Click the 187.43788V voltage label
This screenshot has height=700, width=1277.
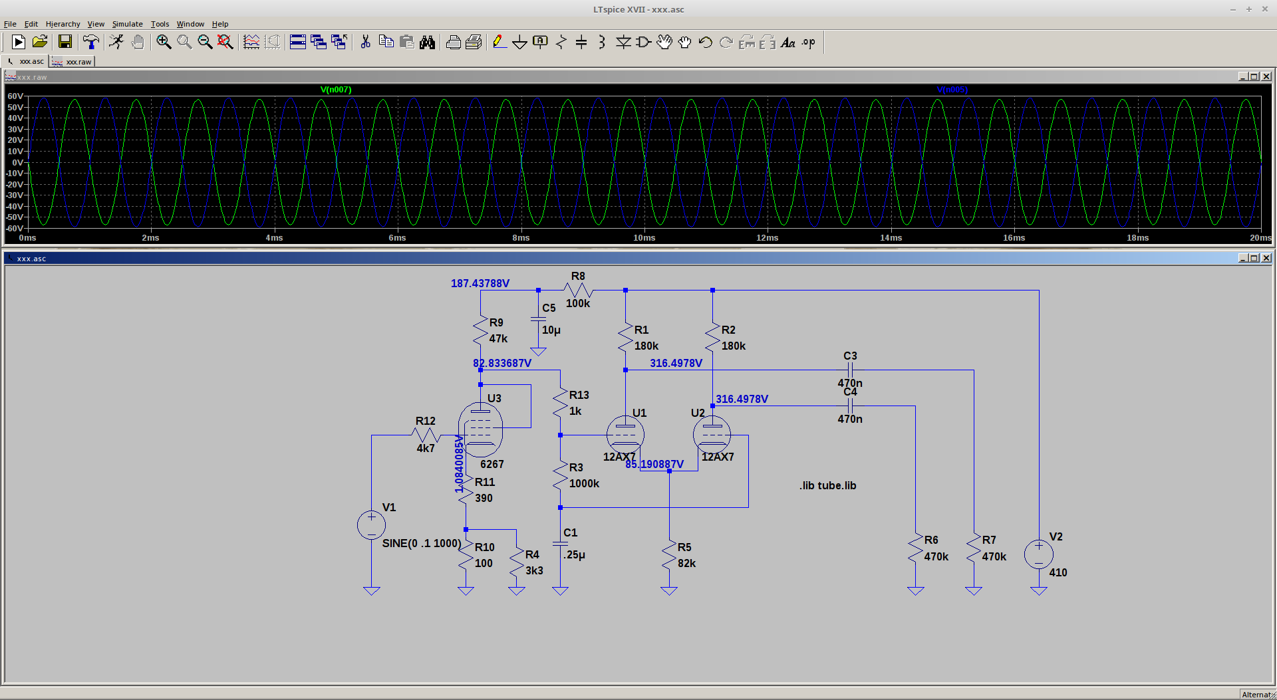480,283
